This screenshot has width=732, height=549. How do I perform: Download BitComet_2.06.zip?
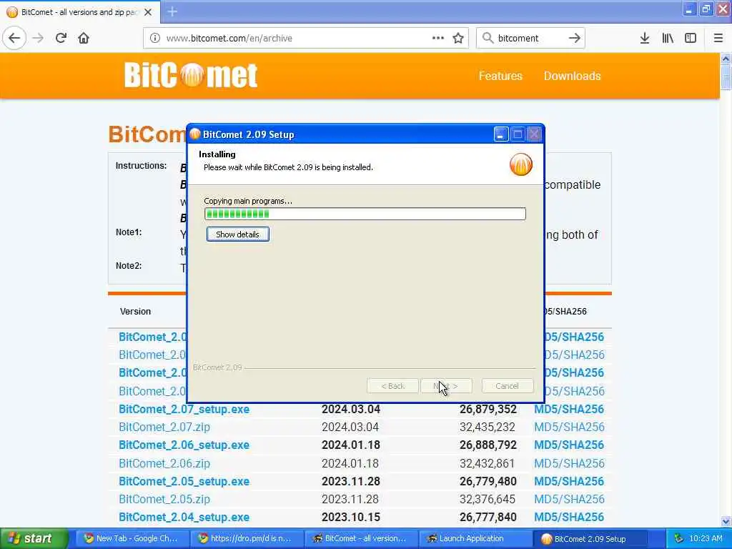pyautogui.click(x=164, y=463)
